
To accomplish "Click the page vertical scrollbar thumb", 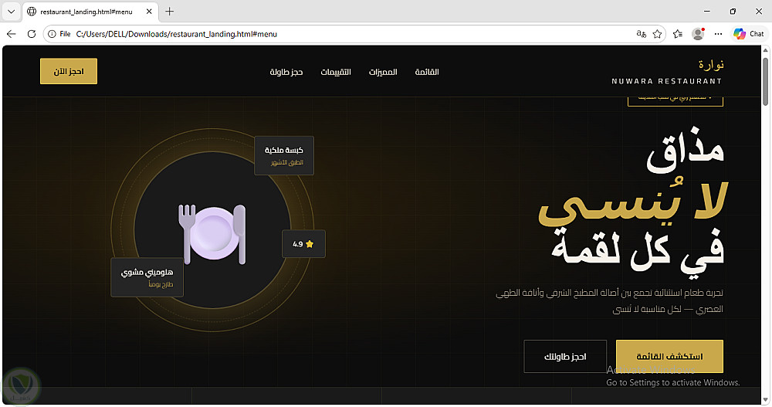I will pyautogui.click(x=766, y=81).
